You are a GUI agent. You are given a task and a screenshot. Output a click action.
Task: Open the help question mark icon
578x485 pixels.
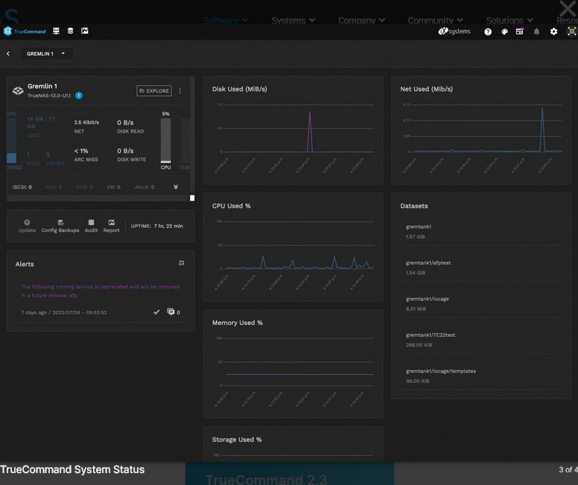[x=488, y=32]
